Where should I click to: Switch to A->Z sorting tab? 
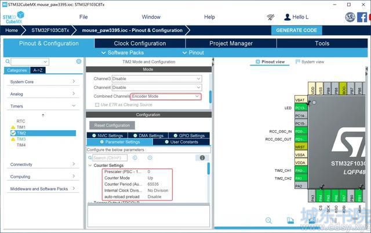click(38, 70)
